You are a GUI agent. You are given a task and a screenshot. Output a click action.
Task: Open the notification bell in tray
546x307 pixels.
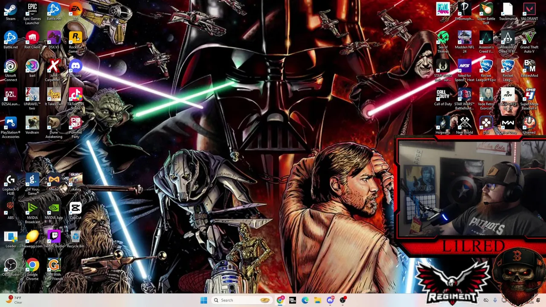[x=538, y=300]
